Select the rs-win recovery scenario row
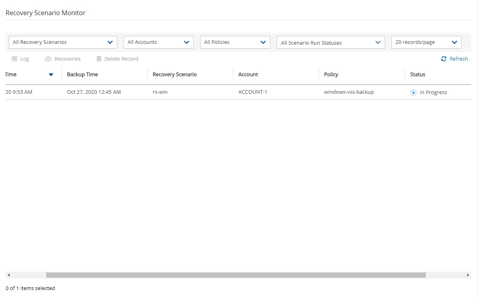The image size is (478, 298). tap(160, 92)
